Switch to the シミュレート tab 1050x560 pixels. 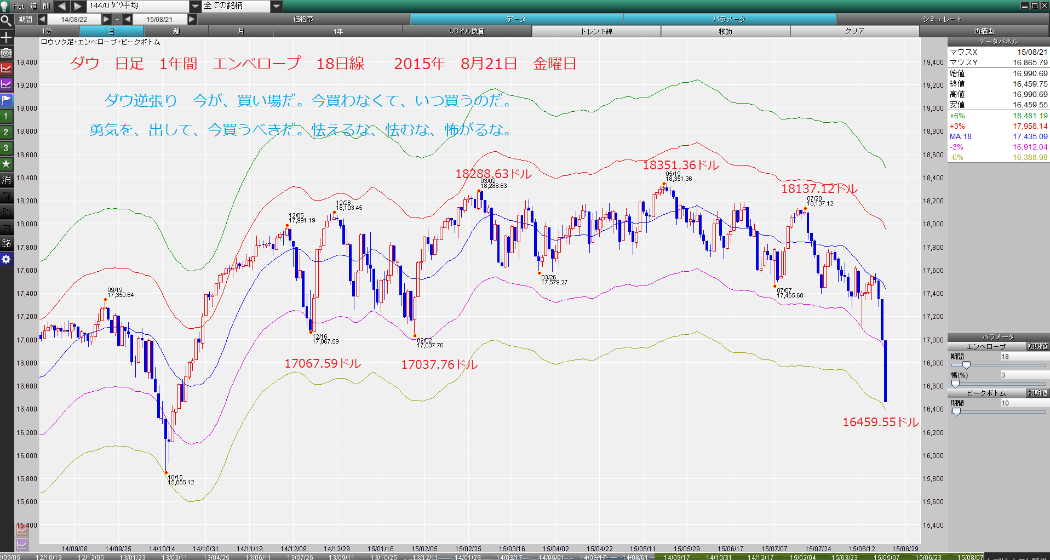[x=942, y=19]
